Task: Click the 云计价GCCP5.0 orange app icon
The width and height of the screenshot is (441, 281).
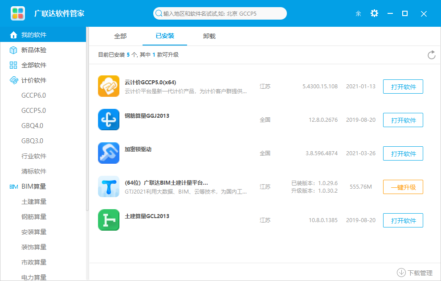Action: tap(109, 86)
